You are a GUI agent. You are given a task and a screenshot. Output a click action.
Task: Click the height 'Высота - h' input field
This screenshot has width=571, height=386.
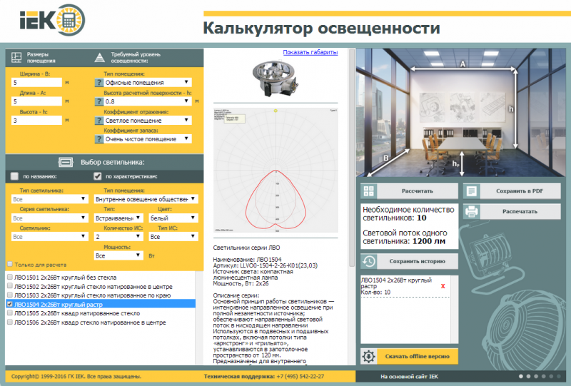click(x=37, y=120)
